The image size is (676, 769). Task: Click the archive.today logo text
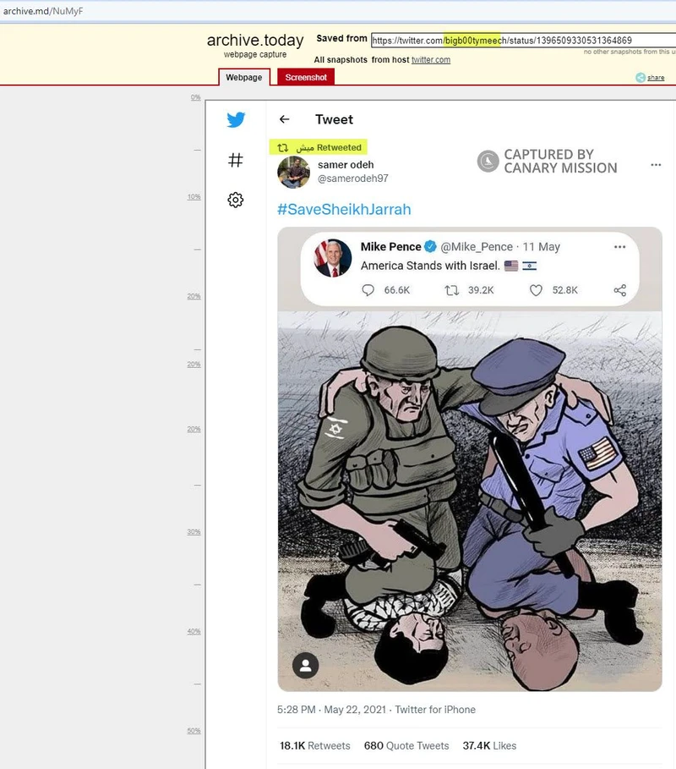255,41
